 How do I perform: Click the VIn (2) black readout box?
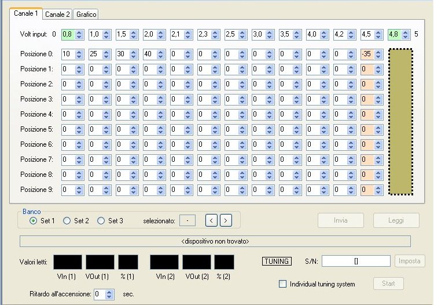pos(164,262)
